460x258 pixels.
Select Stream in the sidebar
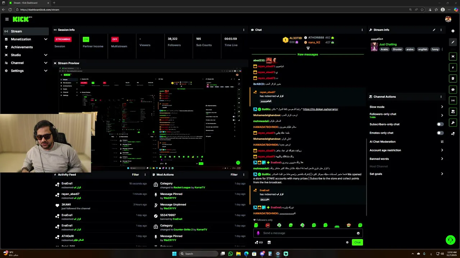[26, 31]
